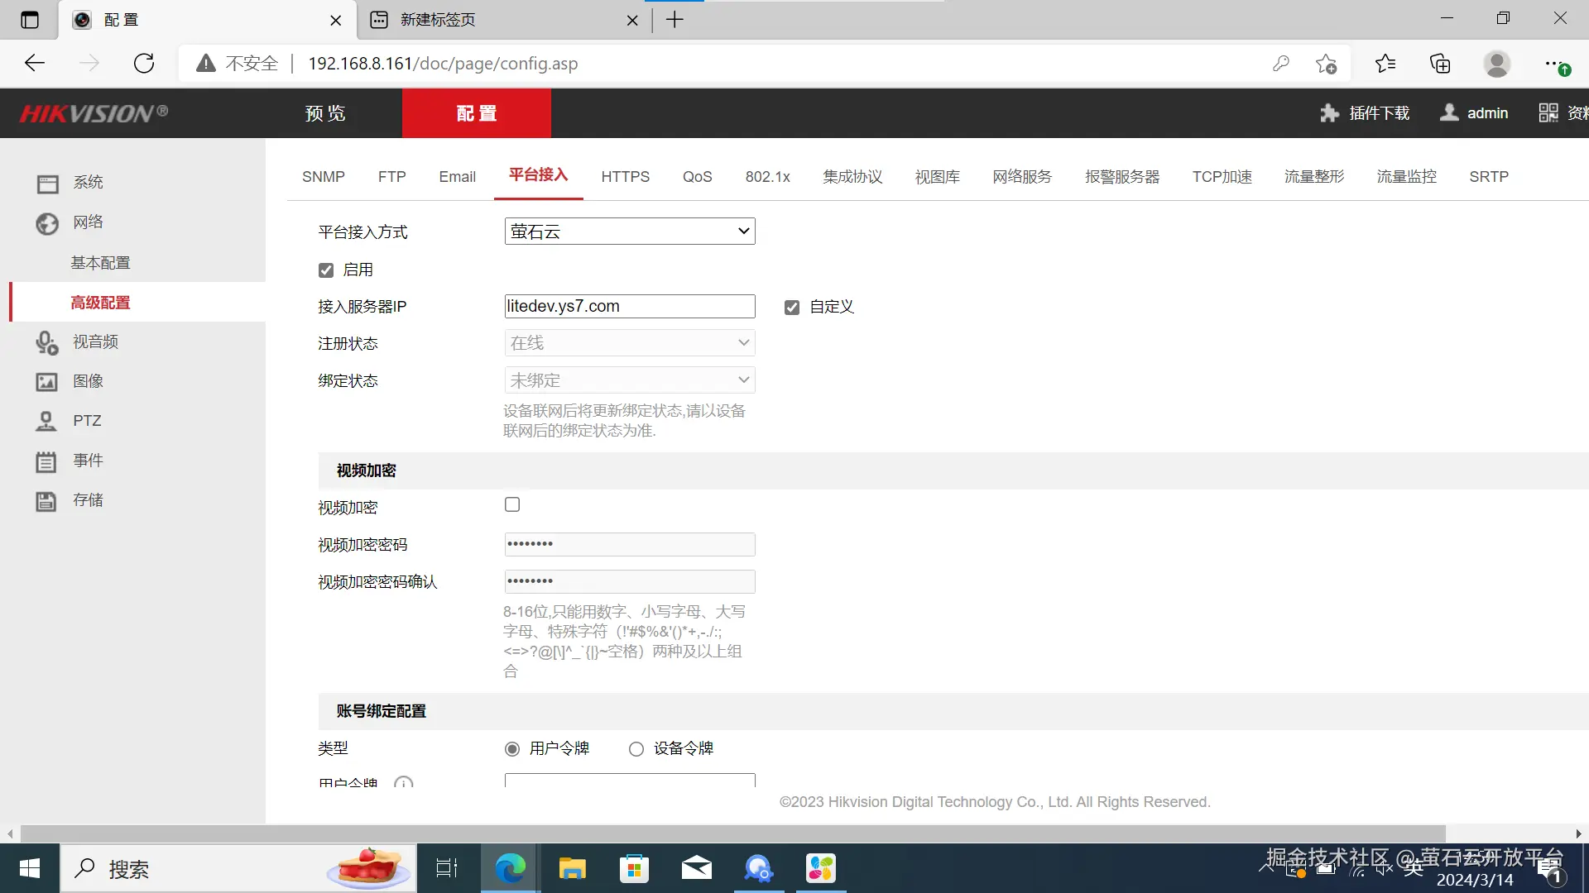Open the 系统 settings icon in sidebar
The height and width of the screenshot is (893, 1589).
(x=47, y=184)
